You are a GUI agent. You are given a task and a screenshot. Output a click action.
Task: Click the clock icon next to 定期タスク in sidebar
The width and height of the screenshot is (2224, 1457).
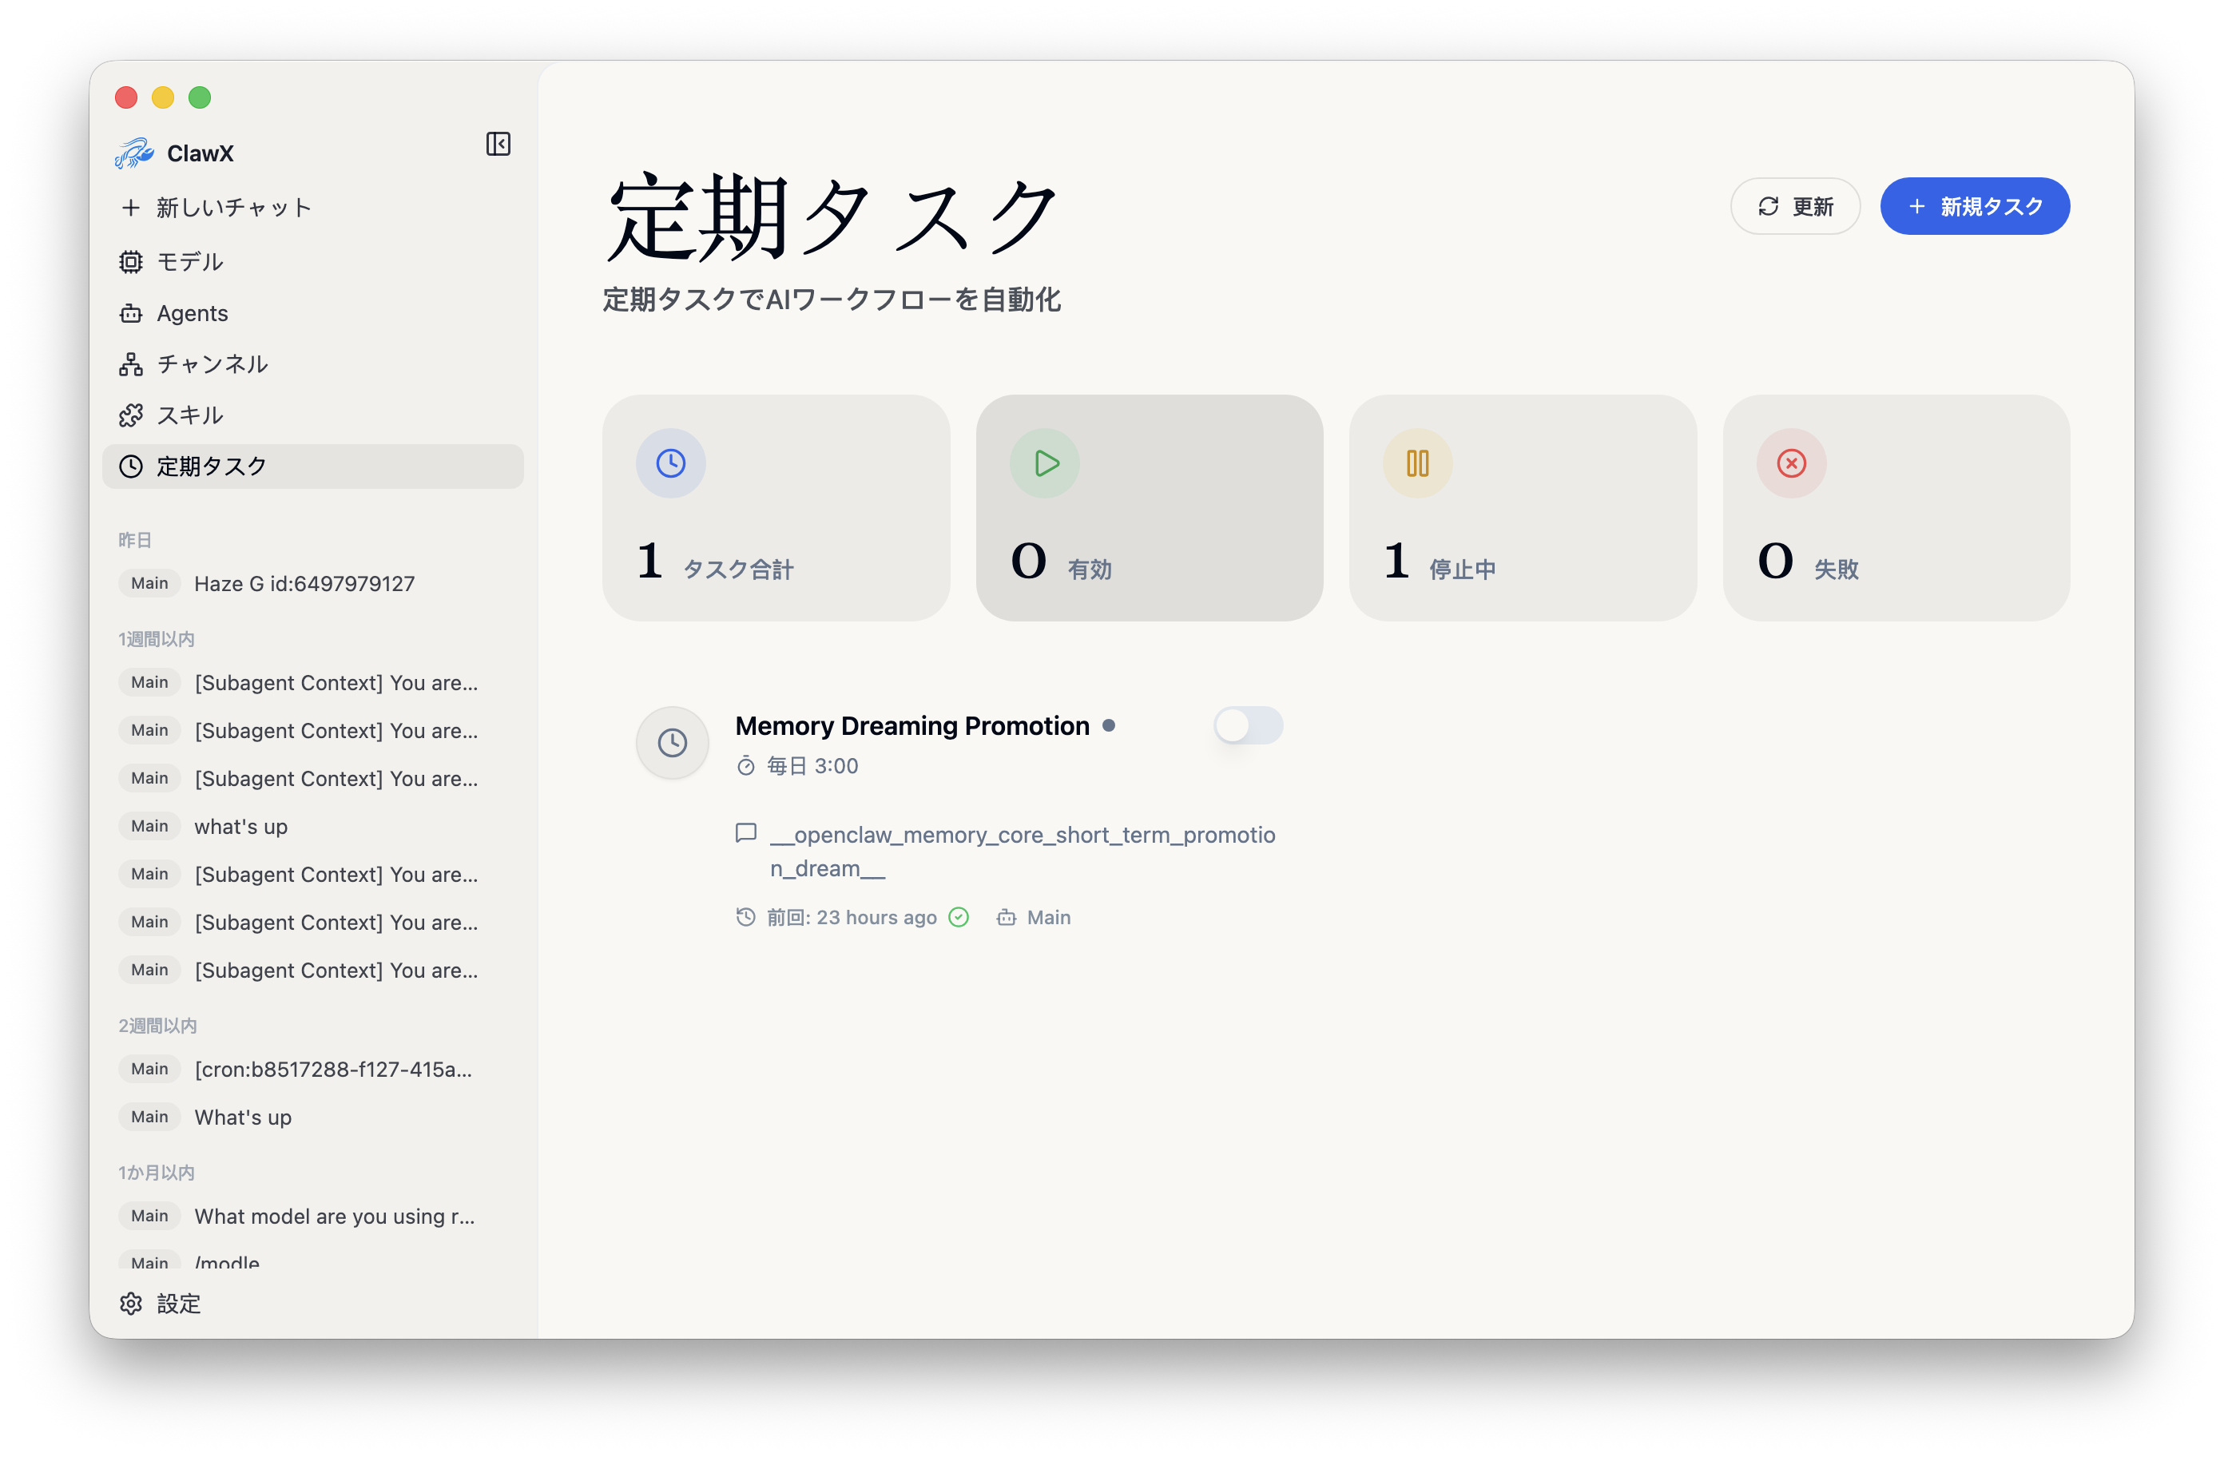131,466
